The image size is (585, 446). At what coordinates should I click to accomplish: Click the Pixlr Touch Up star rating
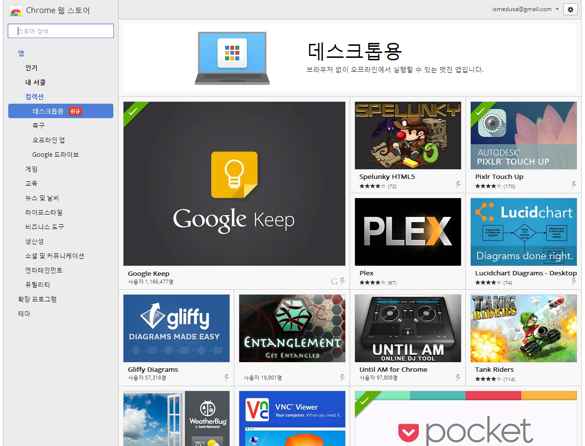(488, 186)
